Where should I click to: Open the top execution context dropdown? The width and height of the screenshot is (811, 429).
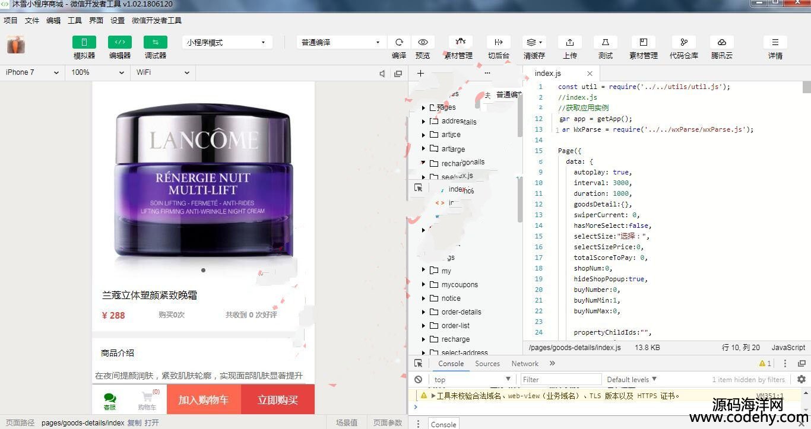472,379
